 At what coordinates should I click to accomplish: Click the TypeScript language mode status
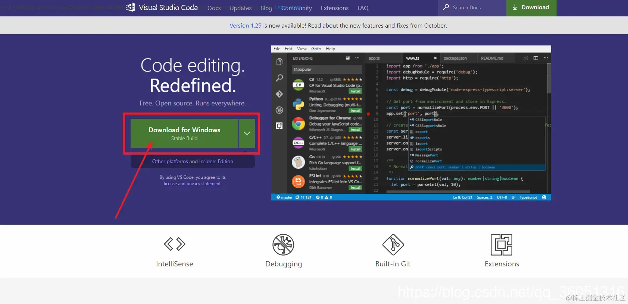528,197
